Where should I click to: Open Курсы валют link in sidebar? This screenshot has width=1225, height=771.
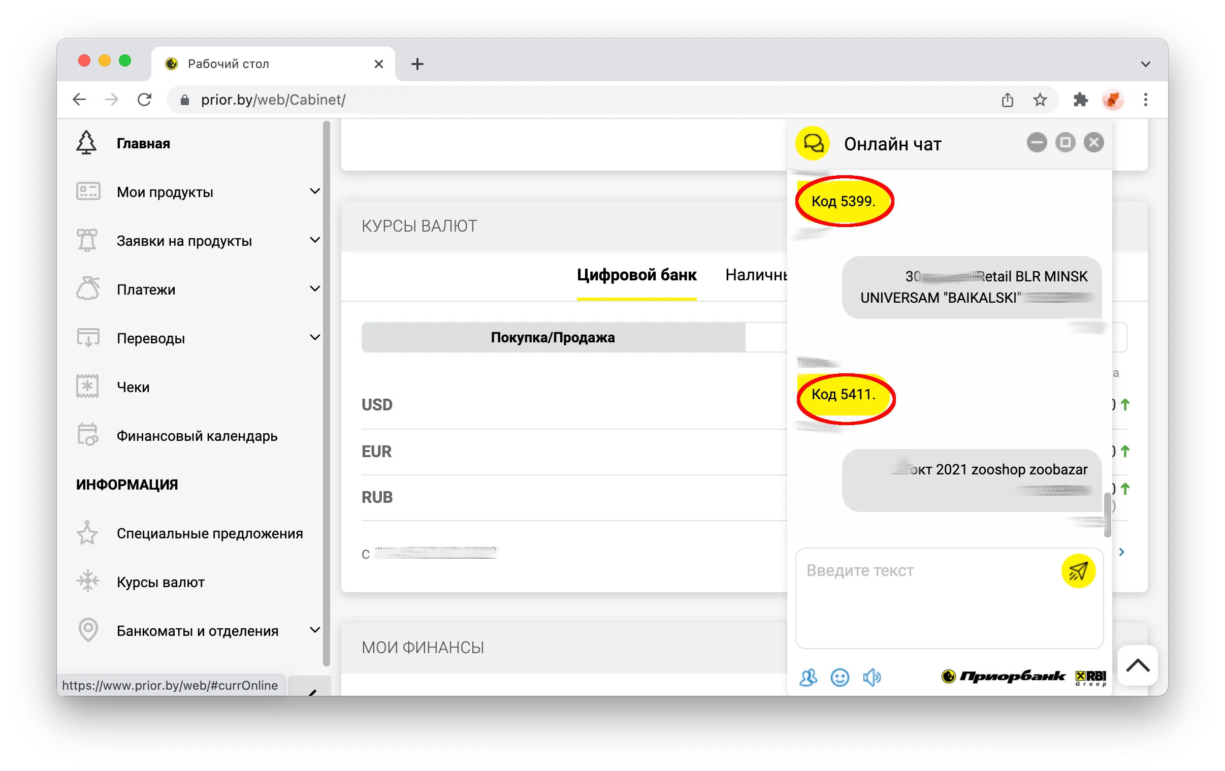tap(160, 582)
